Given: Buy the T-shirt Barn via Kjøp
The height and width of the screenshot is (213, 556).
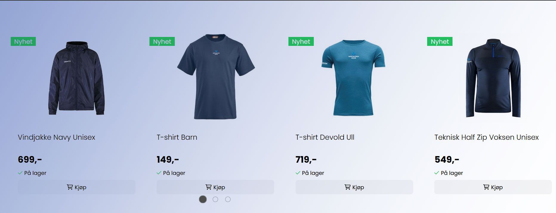Looking at the screenshot, I should (215, 187).
